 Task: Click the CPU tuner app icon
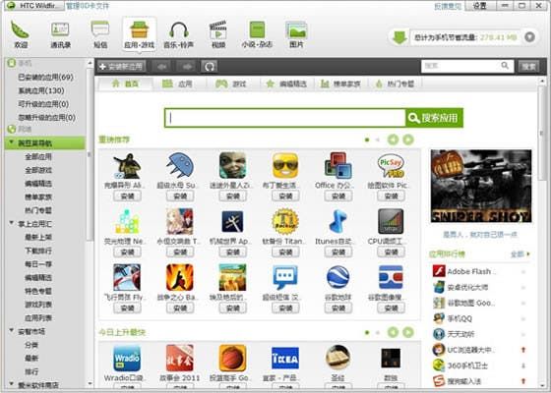391,222
